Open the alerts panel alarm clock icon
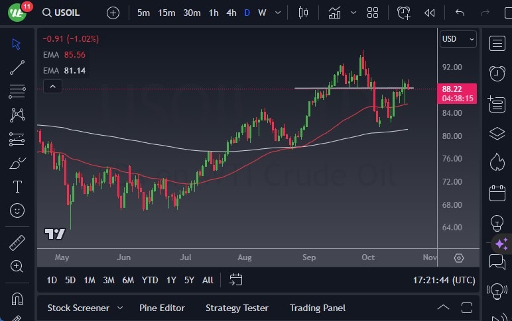 (x=497, y=73)
